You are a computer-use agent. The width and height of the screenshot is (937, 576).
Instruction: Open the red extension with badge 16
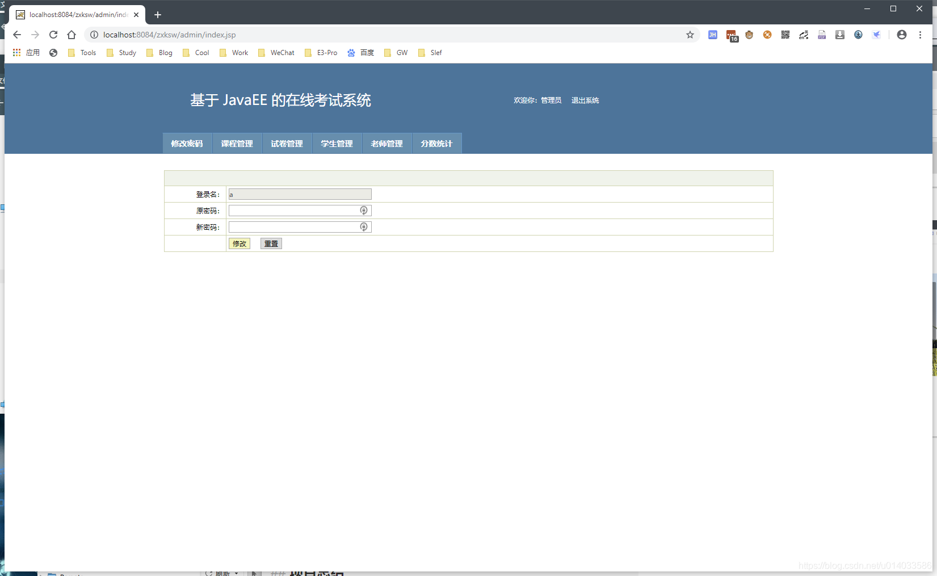coord(732,35)
